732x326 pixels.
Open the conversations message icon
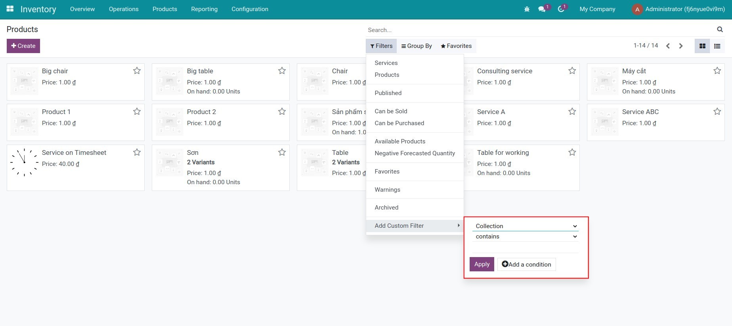pos(542,9)
